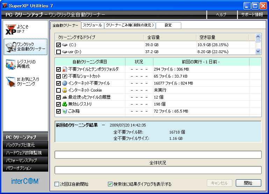The width and height of the screenshot is (269, 194).
Task: Select the one-click auto cleaner icon
Action: click(10, 47)
